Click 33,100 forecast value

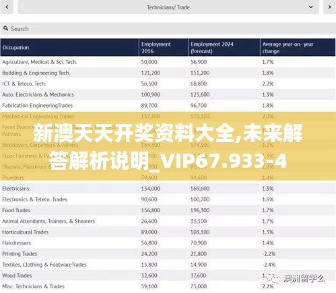199,221
